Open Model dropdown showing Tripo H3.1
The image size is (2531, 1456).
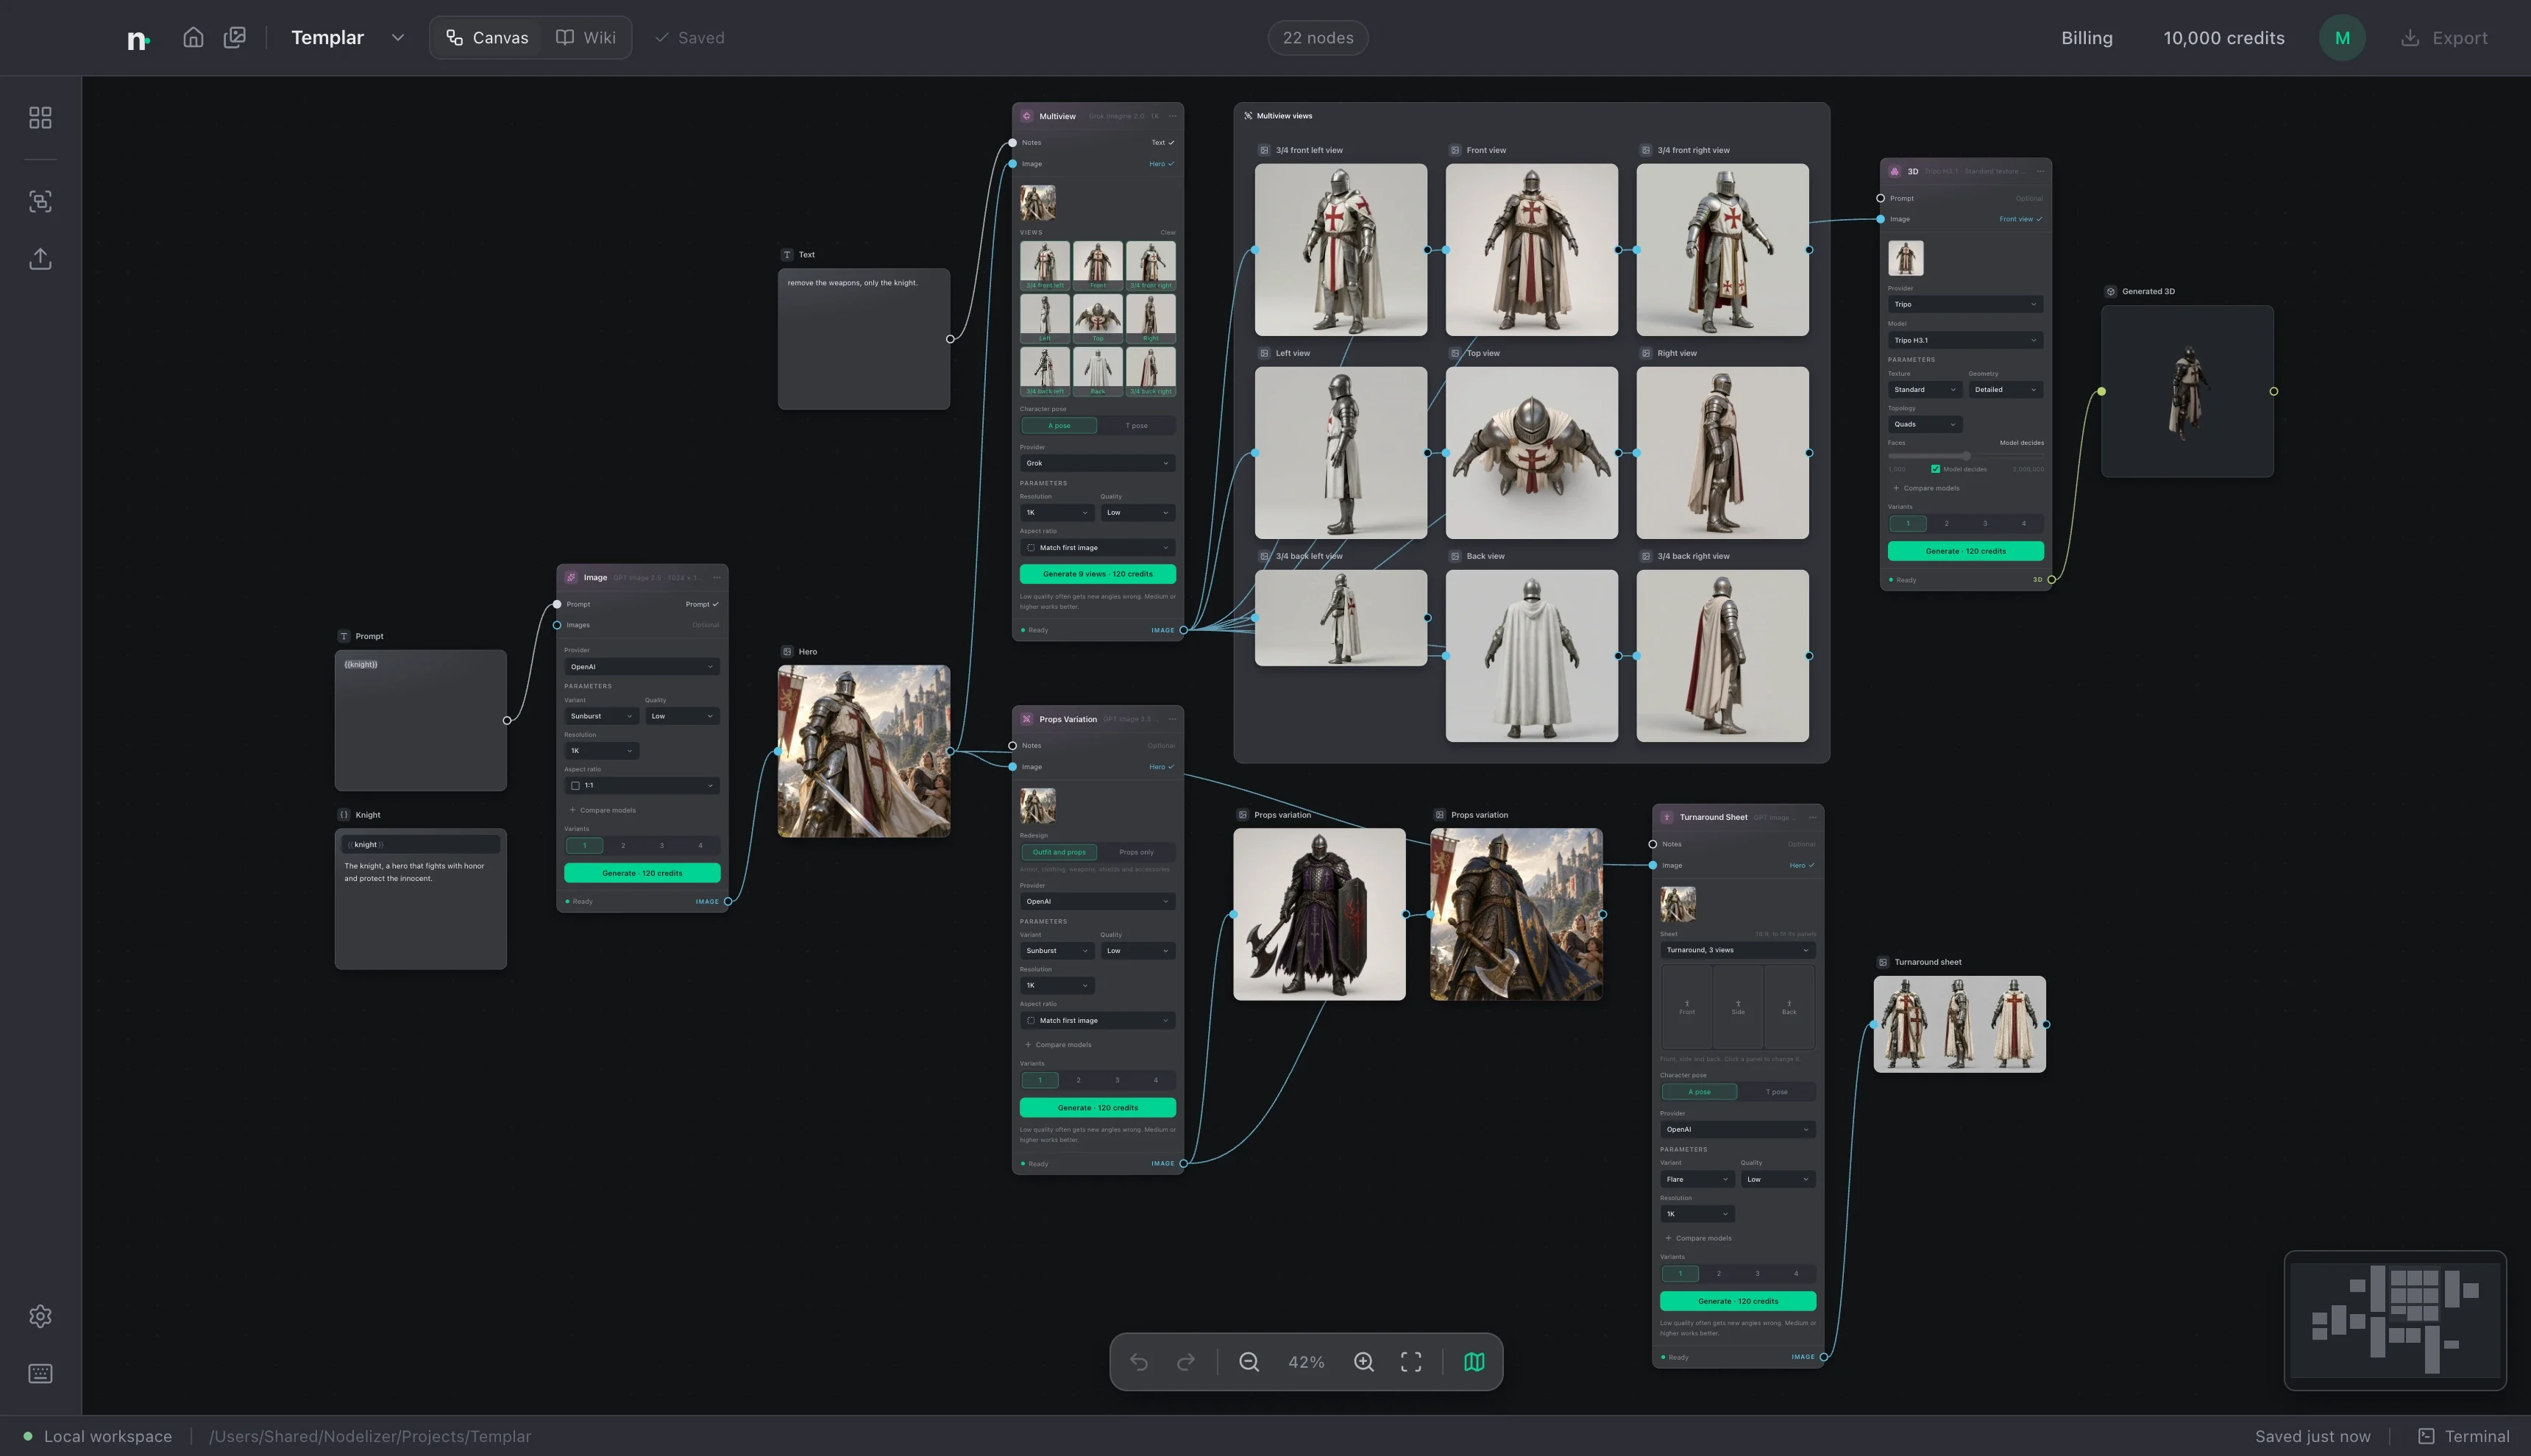click(x=1964, y=340)
